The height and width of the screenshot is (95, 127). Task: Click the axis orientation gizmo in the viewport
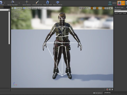pyautogui.click(x=15, y=84)
